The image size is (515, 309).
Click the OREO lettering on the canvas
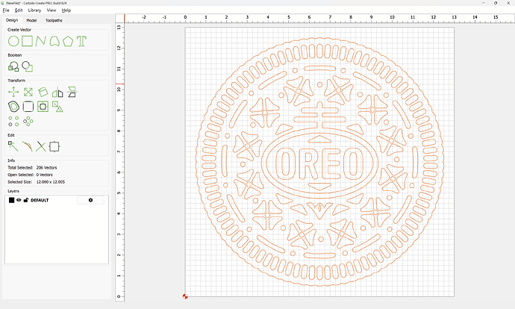(319, 162)
